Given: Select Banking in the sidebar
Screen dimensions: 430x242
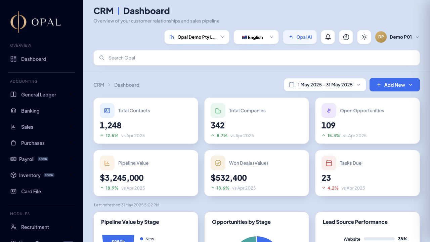Looking at the screenshot, I should (x=42, y=111).
